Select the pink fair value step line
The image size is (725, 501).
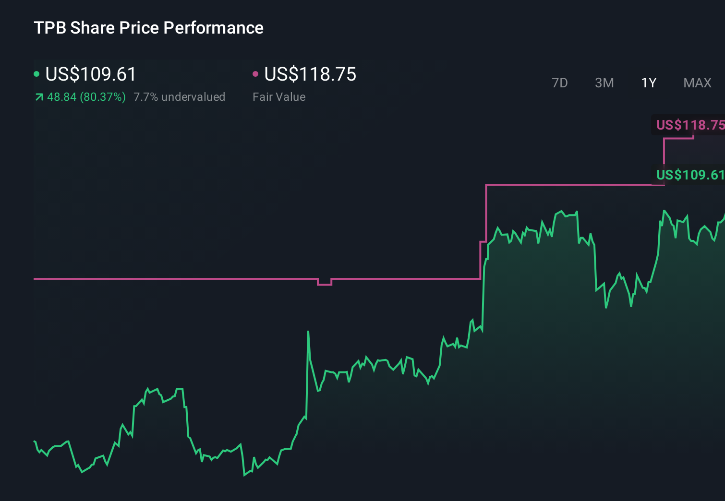192,279
